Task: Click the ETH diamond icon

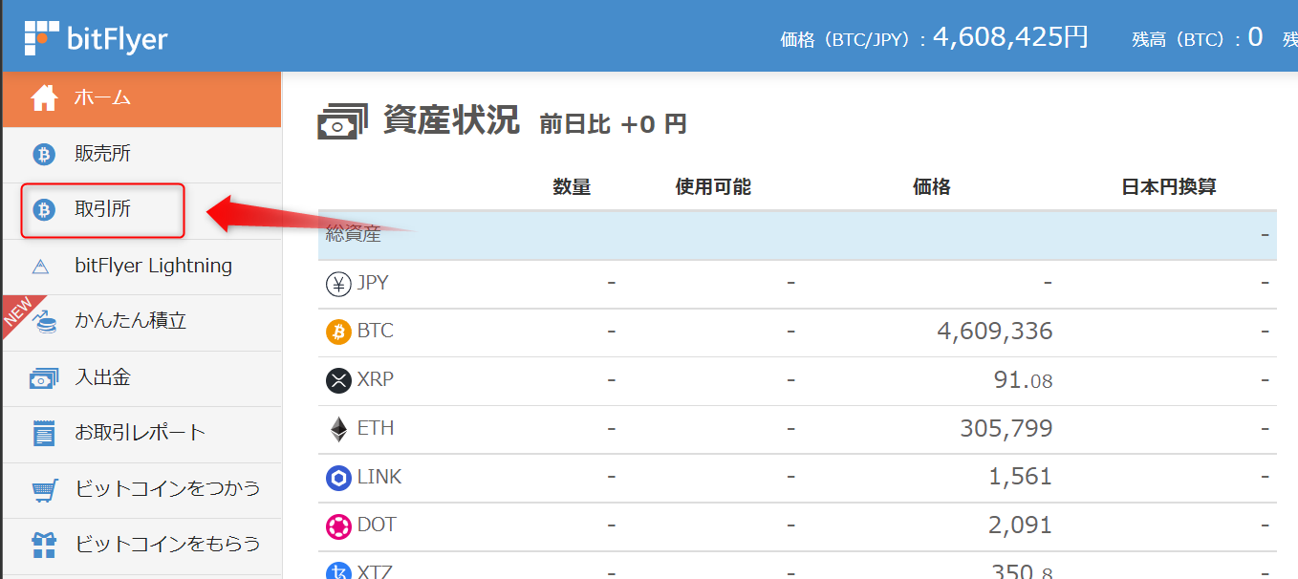Action: click(338, 429)
